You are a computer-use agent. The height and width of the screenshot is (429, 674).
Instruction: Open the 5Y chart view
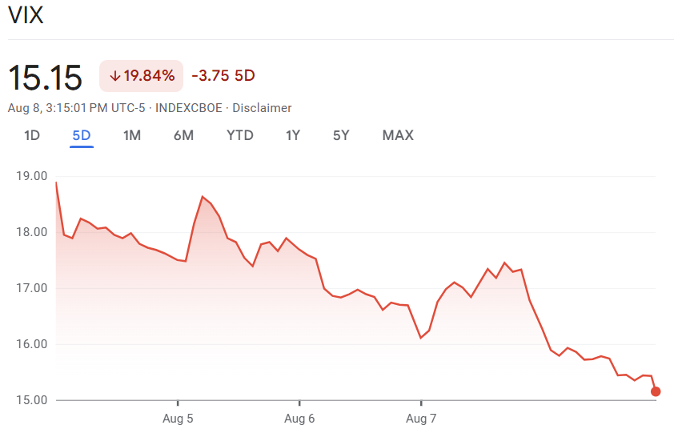click(x=341, y=135)
